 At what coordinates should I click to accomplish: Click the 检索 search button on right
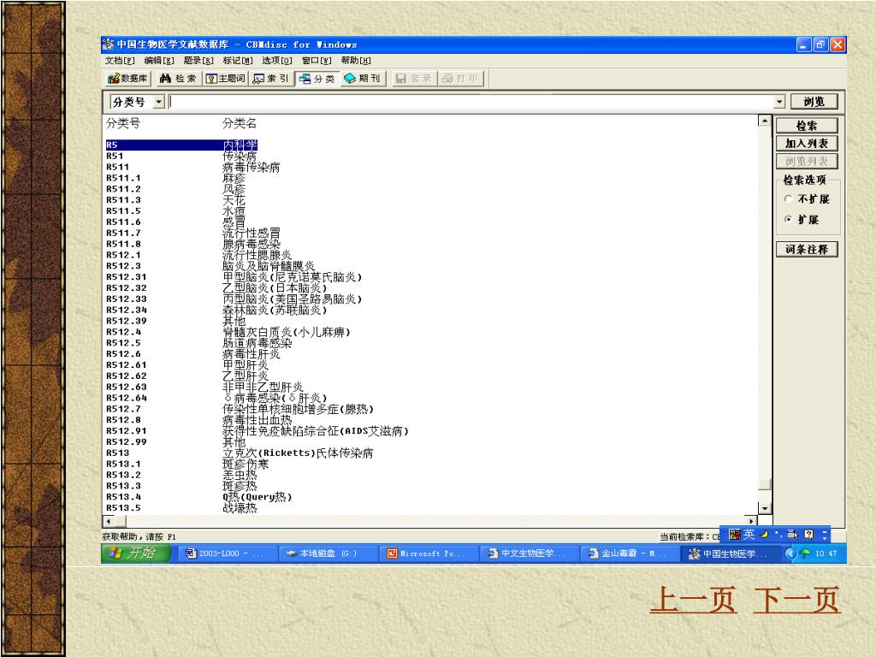click(807, 126)
